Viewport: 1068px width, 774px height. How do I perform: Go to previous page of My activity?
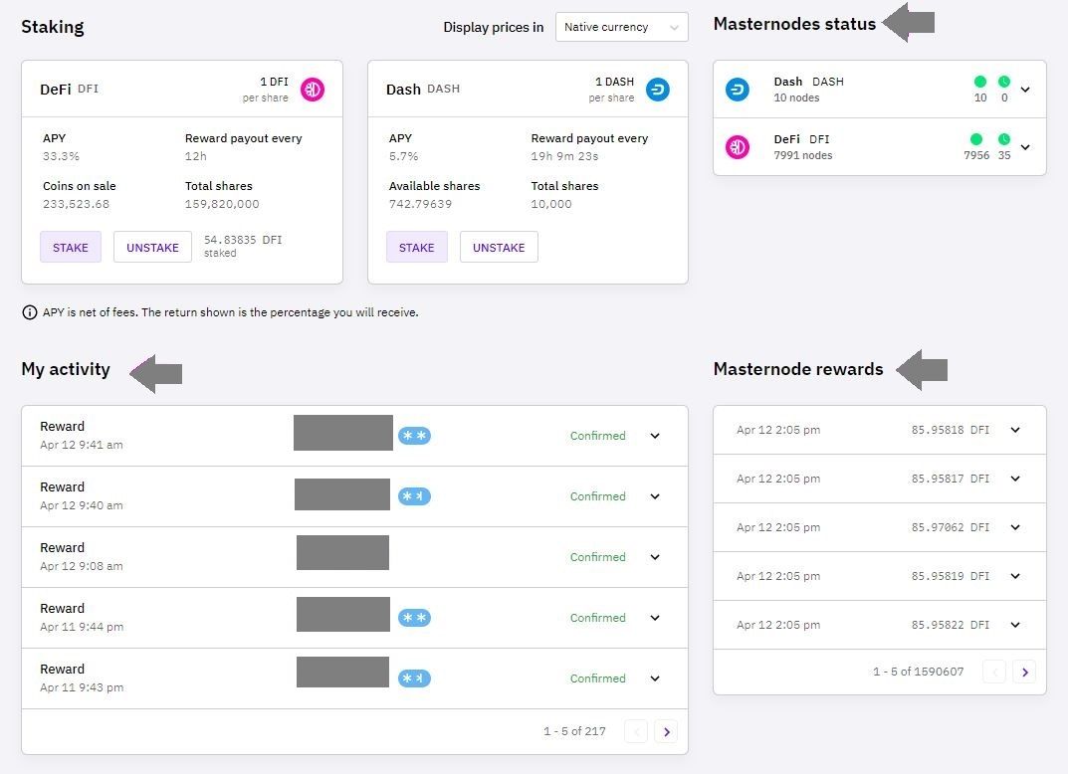click(636, 732)
